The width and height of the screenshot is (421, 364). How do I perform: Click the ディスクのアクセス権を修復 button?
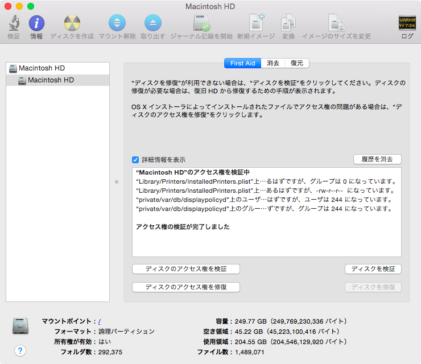186,287
